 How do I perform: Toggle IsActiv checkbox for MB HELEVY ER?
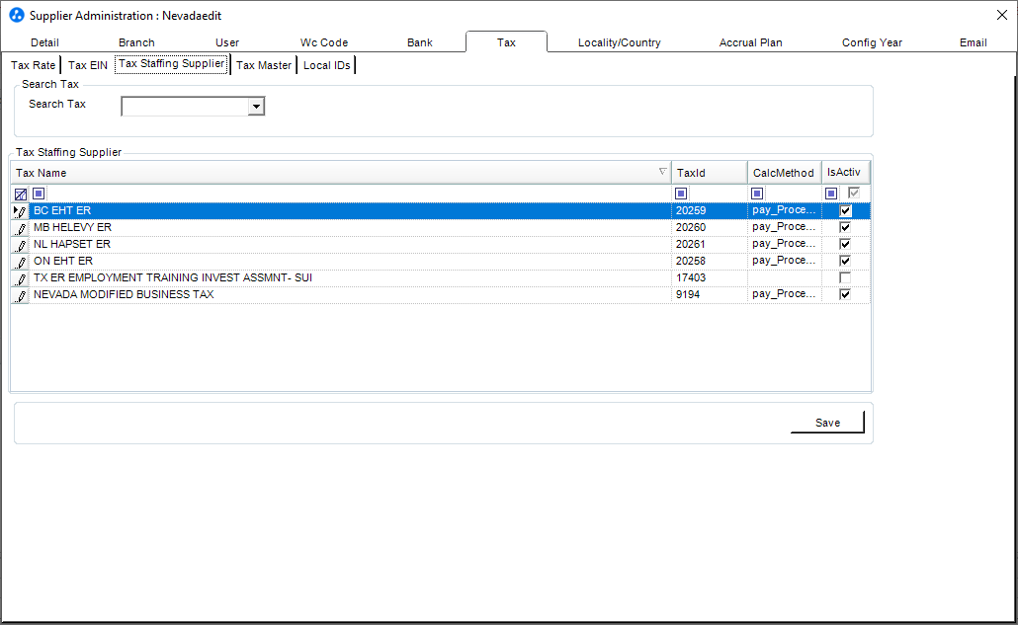pos(845,227)
